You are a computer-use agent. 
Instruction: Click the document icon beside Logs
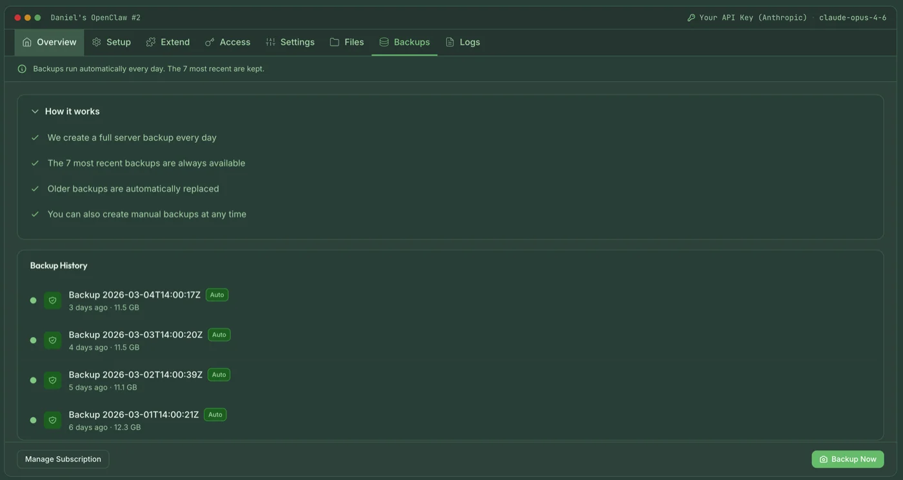450,43
